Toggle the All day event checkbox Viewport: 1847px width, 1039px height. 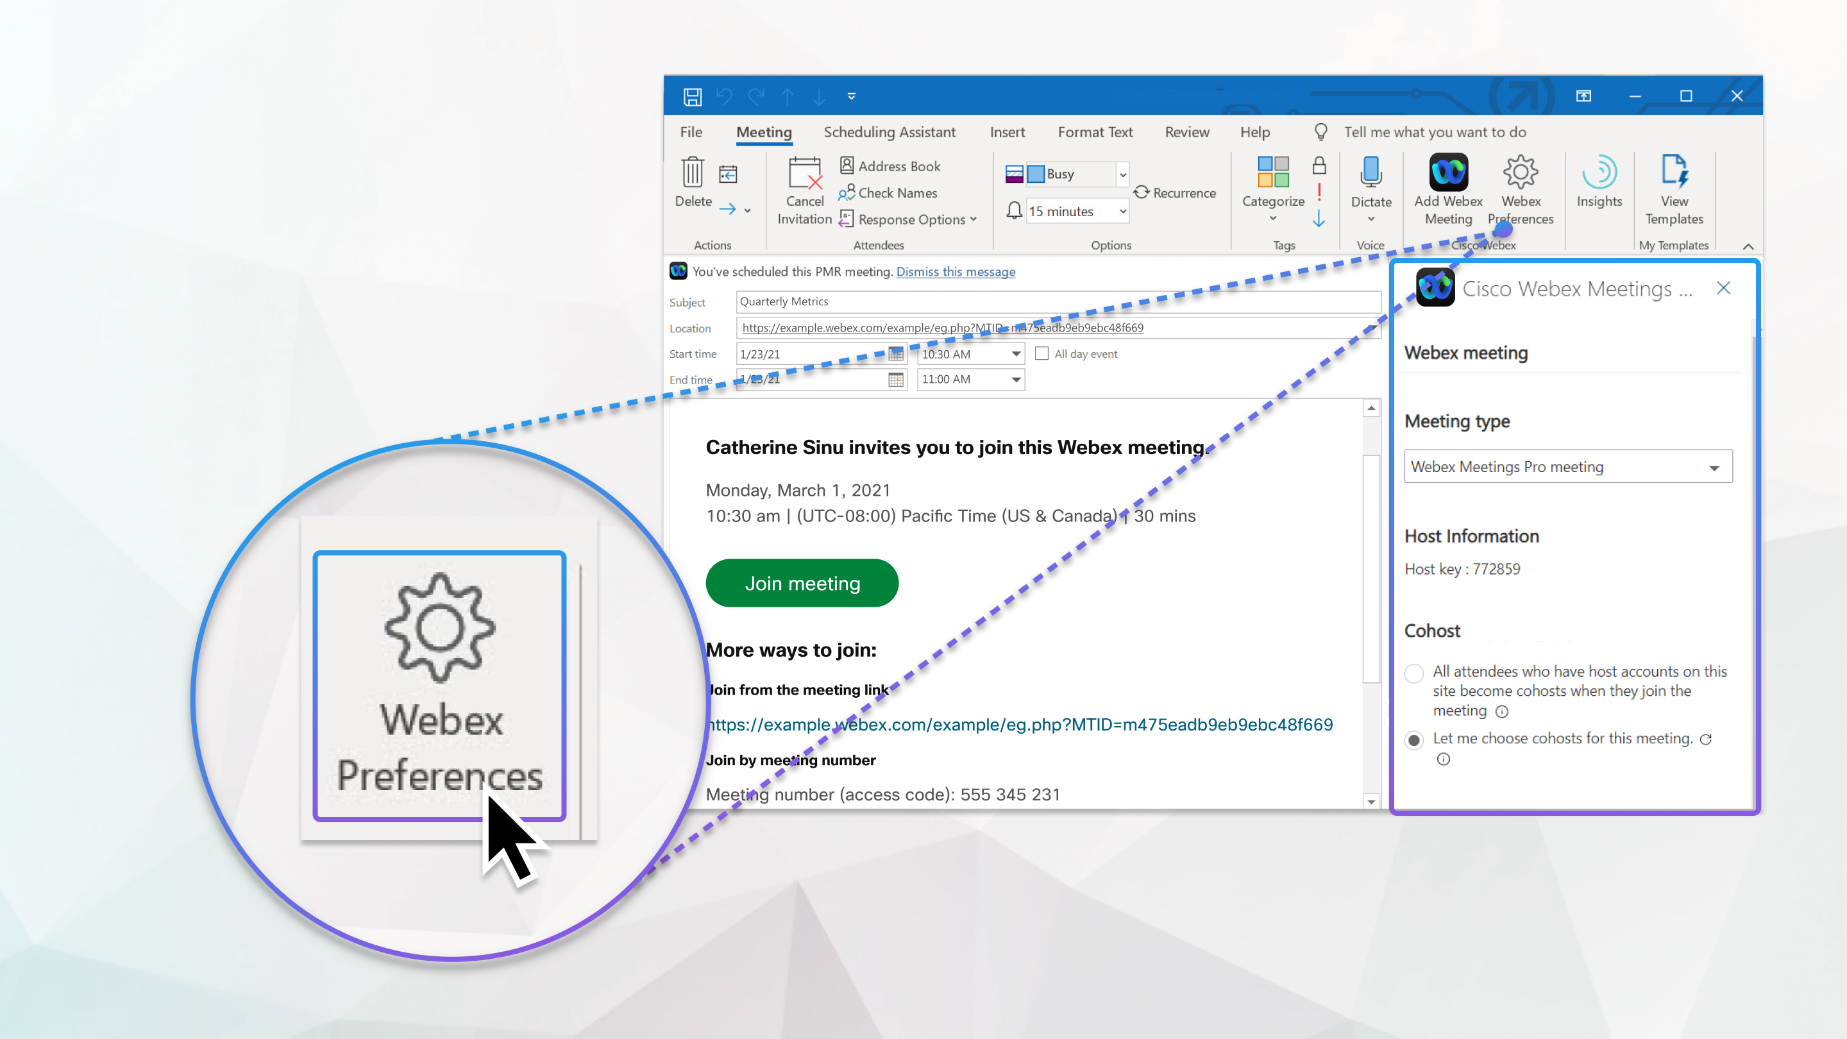1043,354
